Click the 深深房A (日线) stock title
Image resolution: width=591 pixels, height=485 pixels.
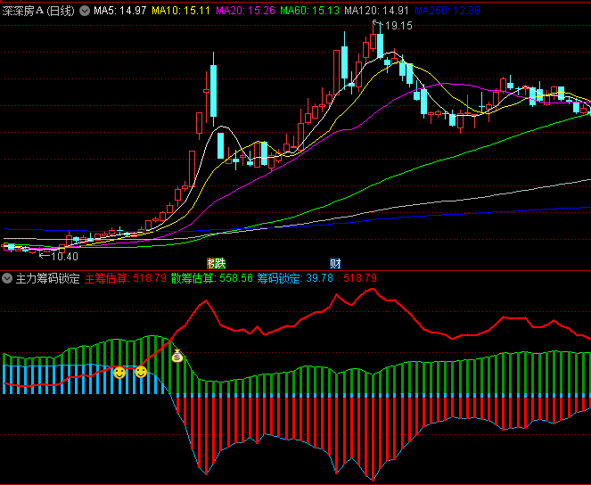point(39,11)
